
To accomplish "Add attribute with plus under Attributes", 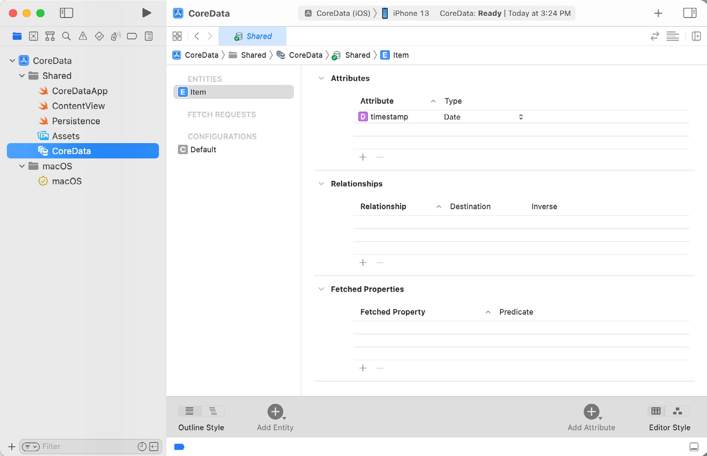I will click(x=363, y=157).
